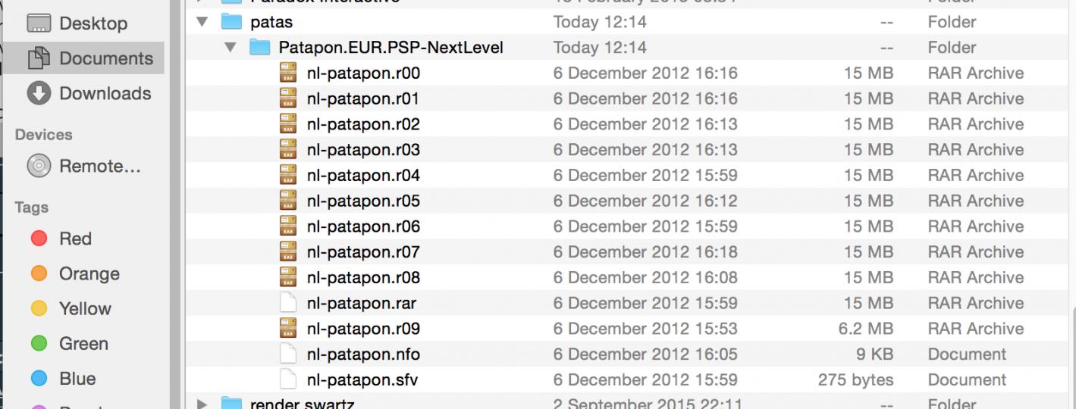Image resolution: width=1076 pixels, height=409 pixels.
Task: Click date 6 December 2012 15:53
Action: (645, 329)
